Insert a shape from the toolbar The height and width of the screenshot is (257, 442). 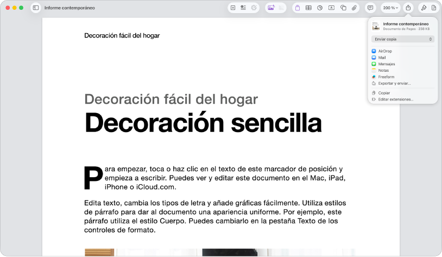pos(343,8)
